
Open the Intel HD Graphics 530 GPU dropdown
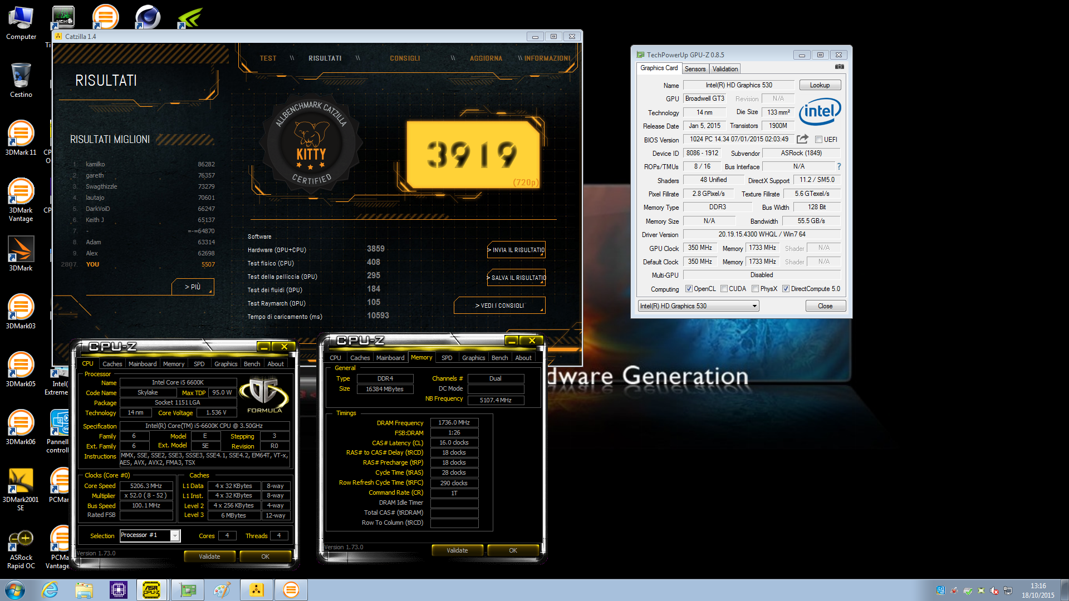point(698,306)
